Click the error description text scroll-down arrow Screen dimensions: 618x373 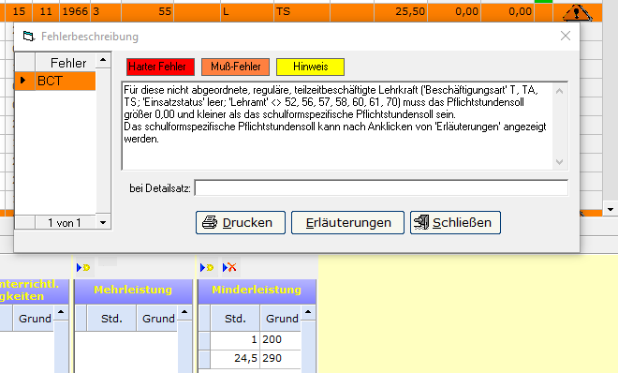pos(559,161)
